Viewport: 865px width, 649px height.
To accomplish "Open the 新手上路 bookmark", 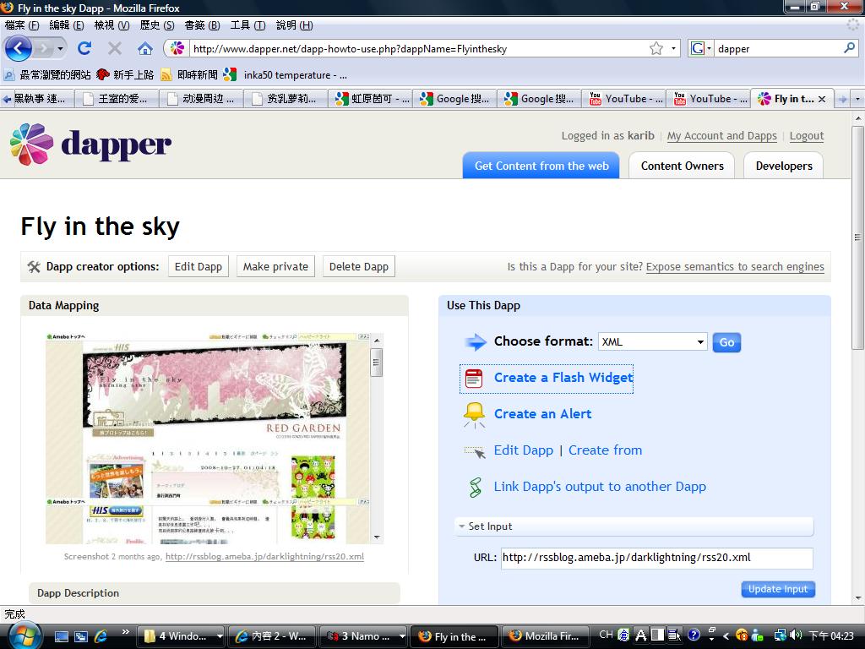I will pos(125,75).
